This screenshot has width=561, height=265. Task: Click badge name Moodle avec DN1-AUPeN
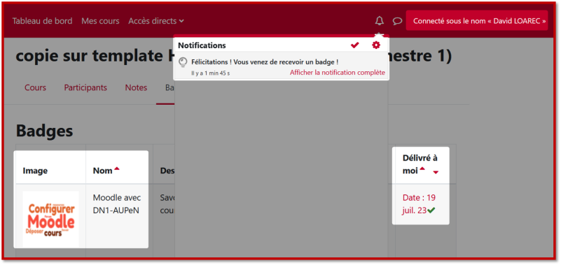pos(117,204)
